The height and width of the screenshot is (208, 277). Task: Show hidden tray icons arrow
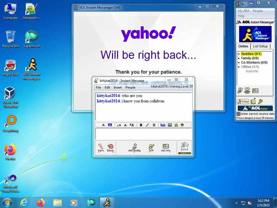point(237,203)
